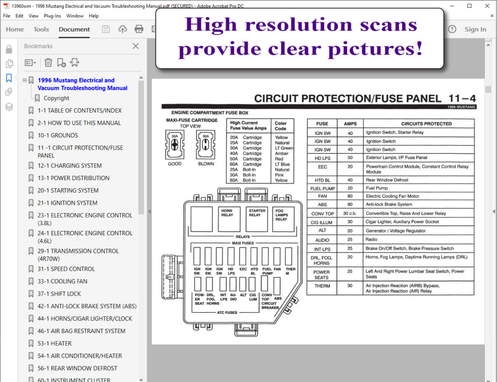The height and width of the screenshot is (382, 497).
Task: Go to 12-1 CHARGING SYSTEM bookmark
Action: 69,166
